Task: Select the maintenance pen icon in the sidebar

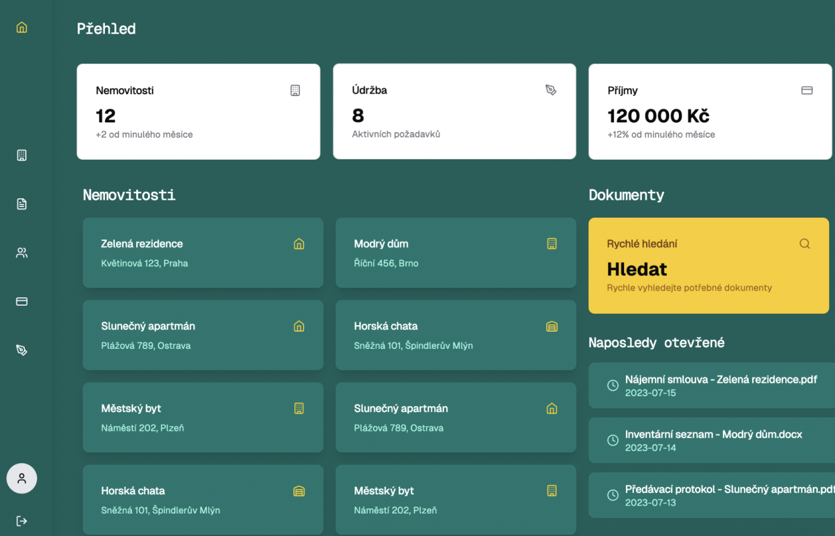Action: tap(22, 350)
